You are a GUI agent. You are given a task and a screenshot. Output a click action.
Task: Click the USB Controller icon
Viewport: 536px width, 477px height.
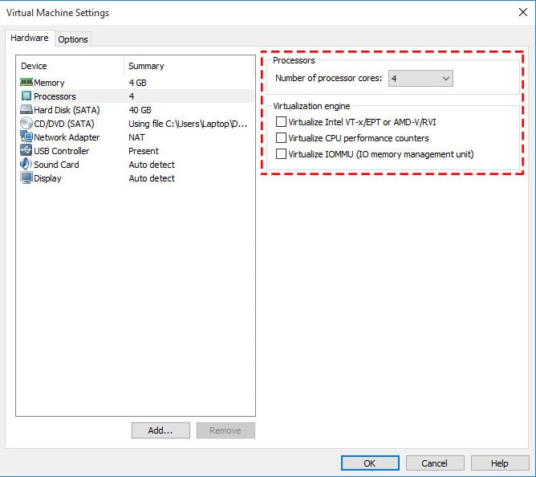[x=26, y=151]
